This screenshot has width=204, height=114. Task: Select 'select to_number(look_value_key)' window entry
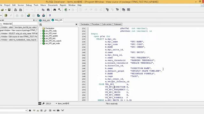[x=19, y=40]
